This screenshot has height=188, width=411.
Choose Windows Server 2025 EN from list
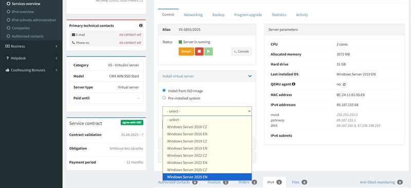[x=207, y=177]
